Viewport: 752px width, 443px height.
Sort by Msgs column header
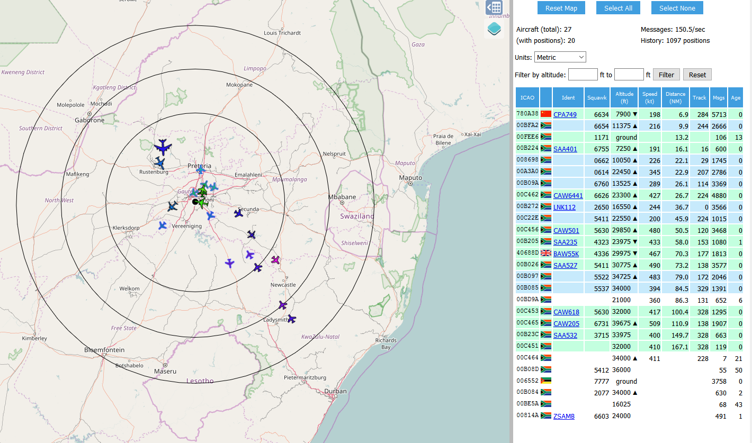(x=719, y=97)
